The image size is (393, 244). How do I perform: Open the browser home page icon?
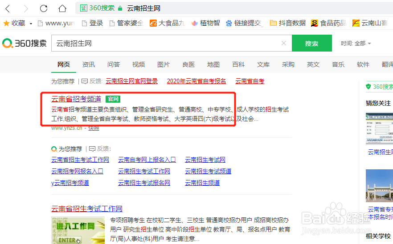pos(62,8)
